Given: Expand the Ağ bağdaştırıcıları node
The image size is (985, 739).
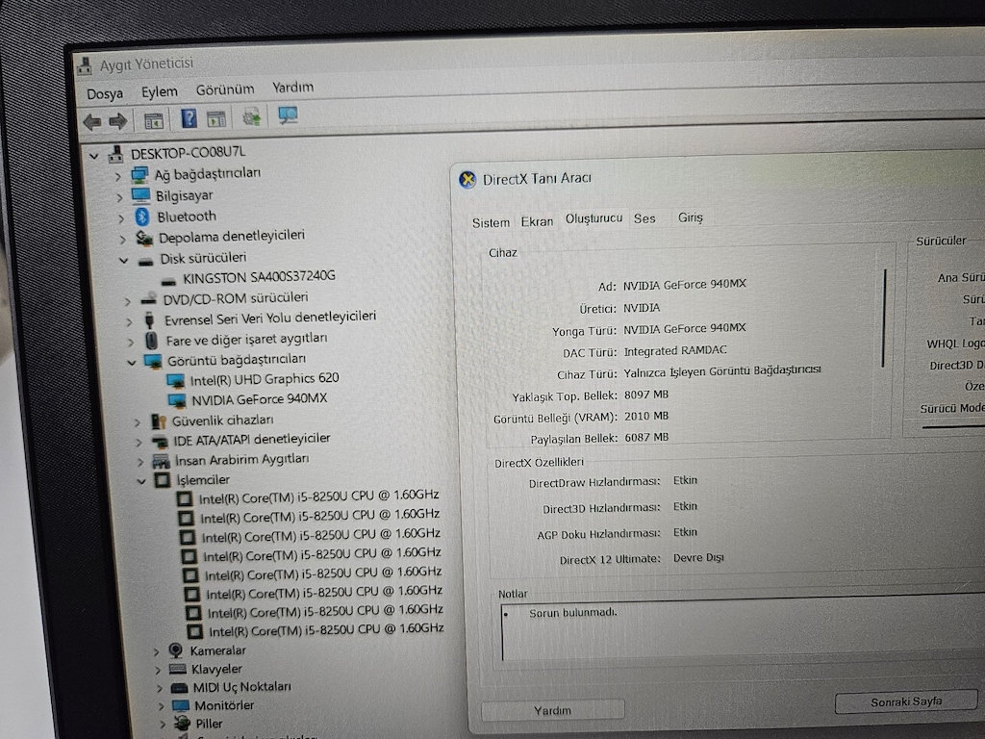Looking at the screenshot, I should pos(117,177).
